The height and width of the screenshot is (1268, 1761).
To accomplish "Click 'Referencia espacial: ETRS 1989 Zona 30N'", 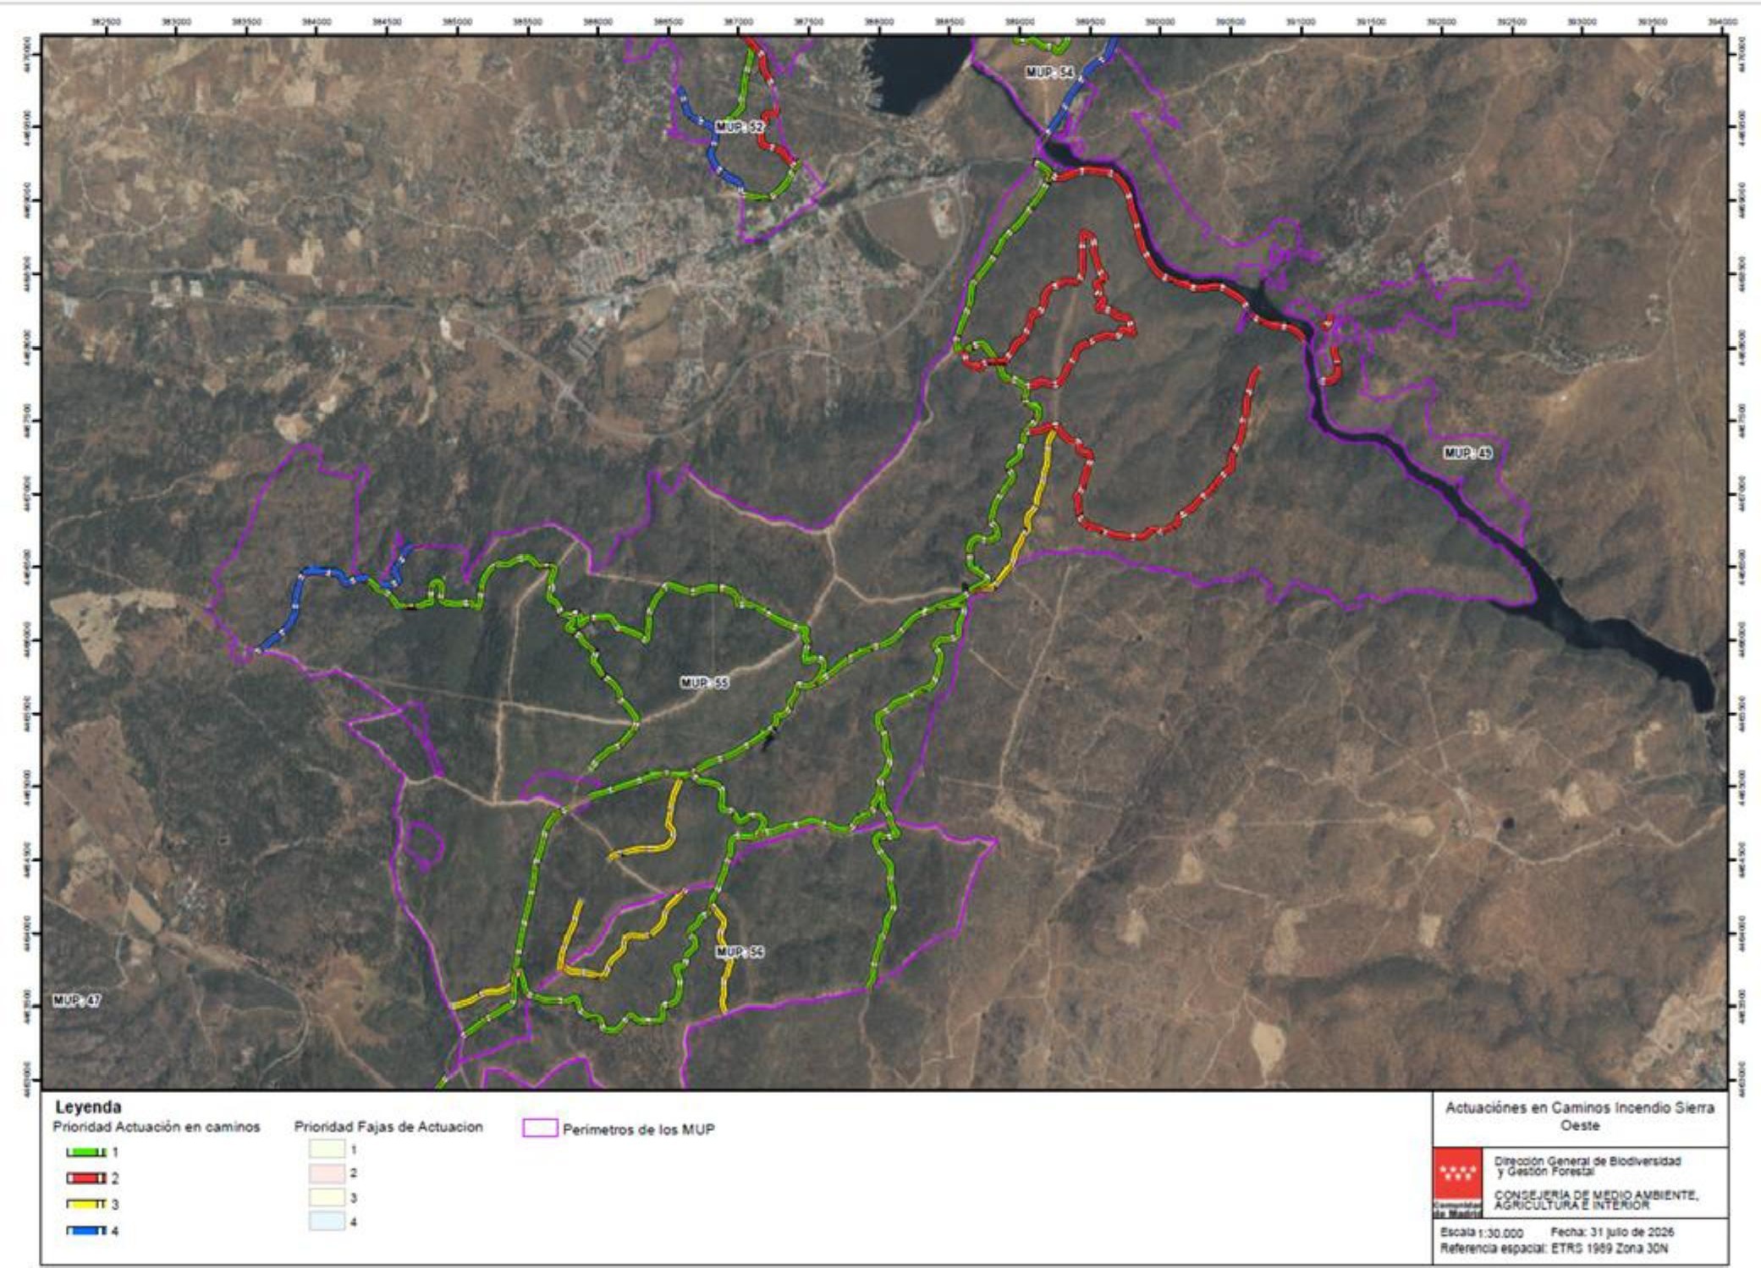I will [1555, 1249].
